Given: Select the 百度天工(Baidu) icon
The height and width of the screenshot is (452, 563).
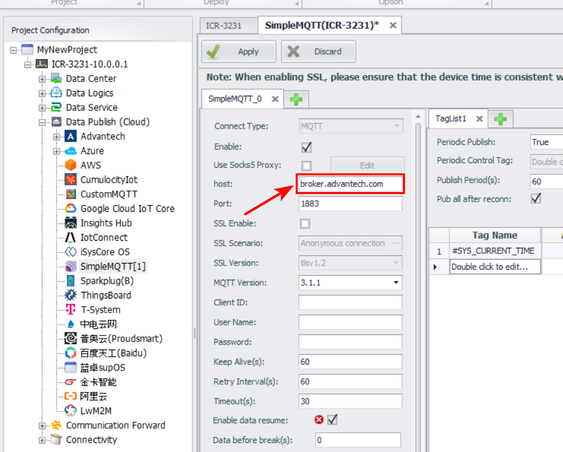Looking at the screenshot, I should coord(71,353).
